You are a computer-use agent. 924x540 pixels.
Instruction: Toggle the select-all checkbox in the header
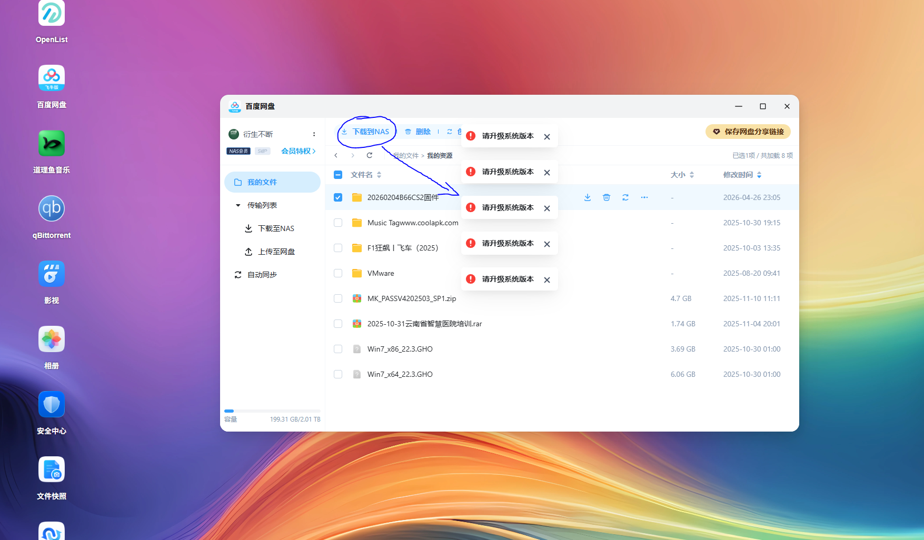(338, 175)
